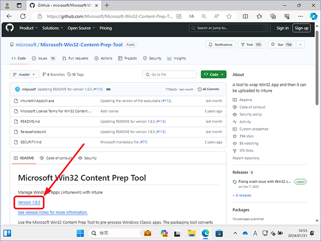Click the Microsoft Edge taskbar icon
Screen dimensions: 321x241
pyautogui.click(x=205, y=233)
